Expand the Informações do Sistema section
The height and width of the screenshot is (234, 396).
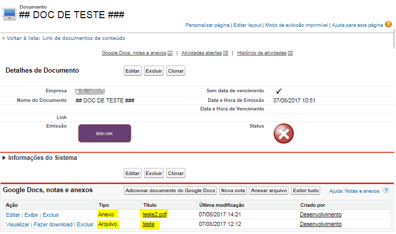(x=4, y=158)
